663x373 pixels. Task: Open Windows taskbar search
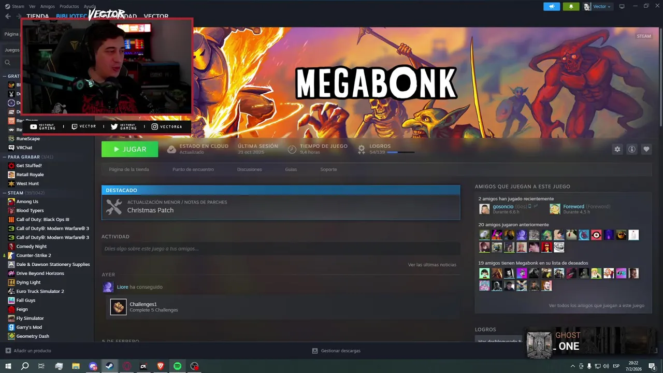[25, 366]
